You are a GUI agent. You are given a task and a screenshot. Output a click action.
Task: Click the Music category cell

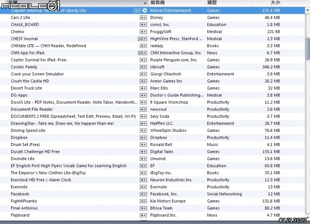pos(213,144)
